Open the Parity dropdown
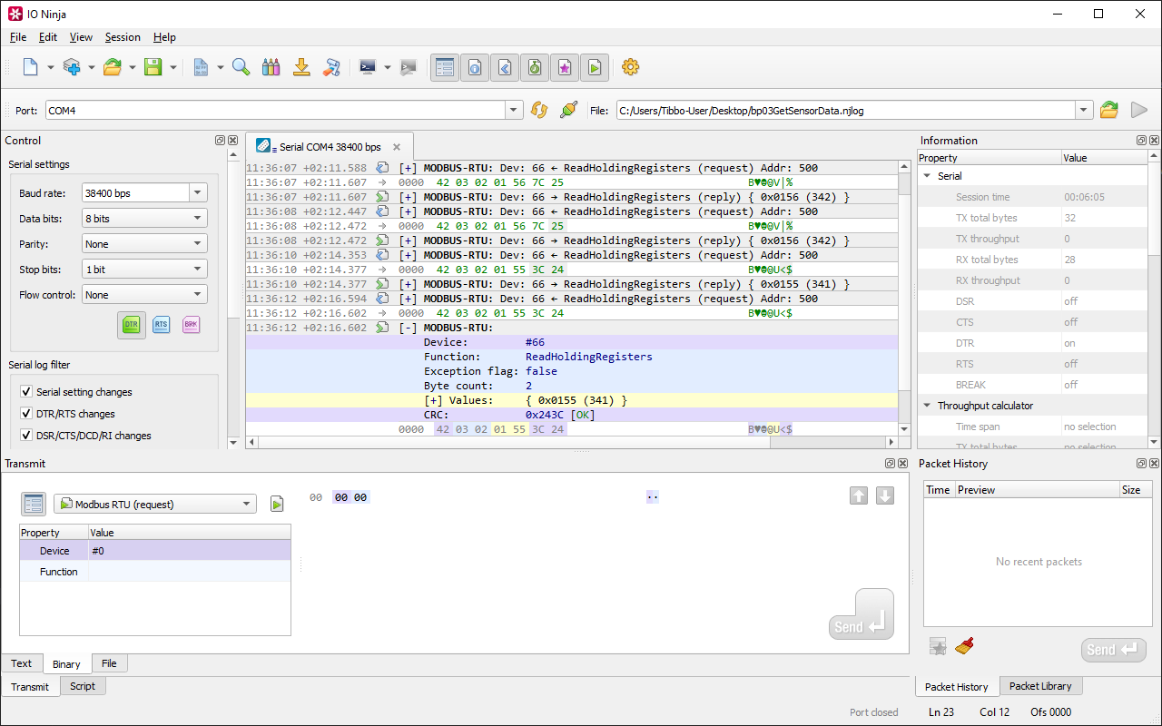This screenshot has height=726, width=1162. click(144, 244)
